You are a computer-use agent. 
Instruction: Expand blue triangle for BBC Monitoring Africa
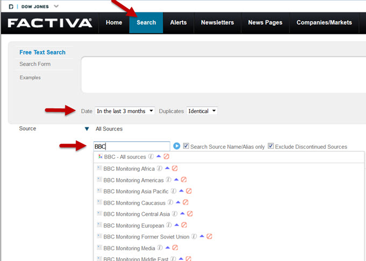coord(167,168)
